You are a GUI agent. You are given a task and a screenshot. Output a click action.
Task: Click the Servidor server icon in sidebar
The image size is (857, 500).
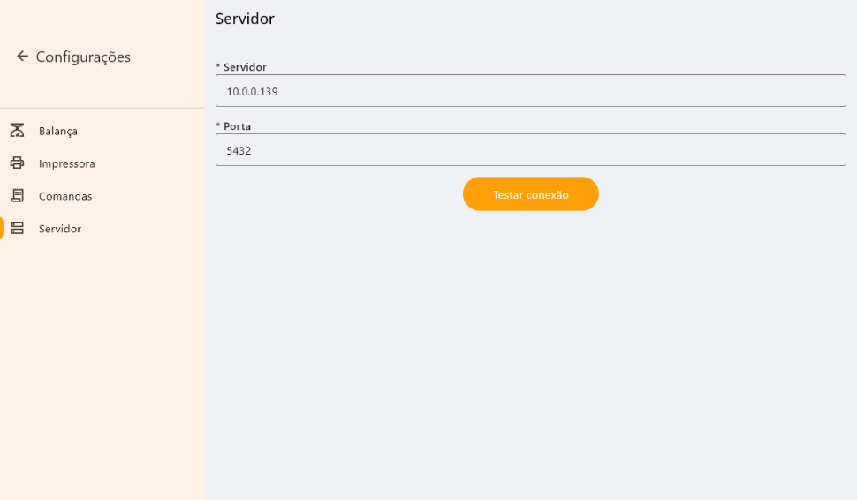point(17,229)
